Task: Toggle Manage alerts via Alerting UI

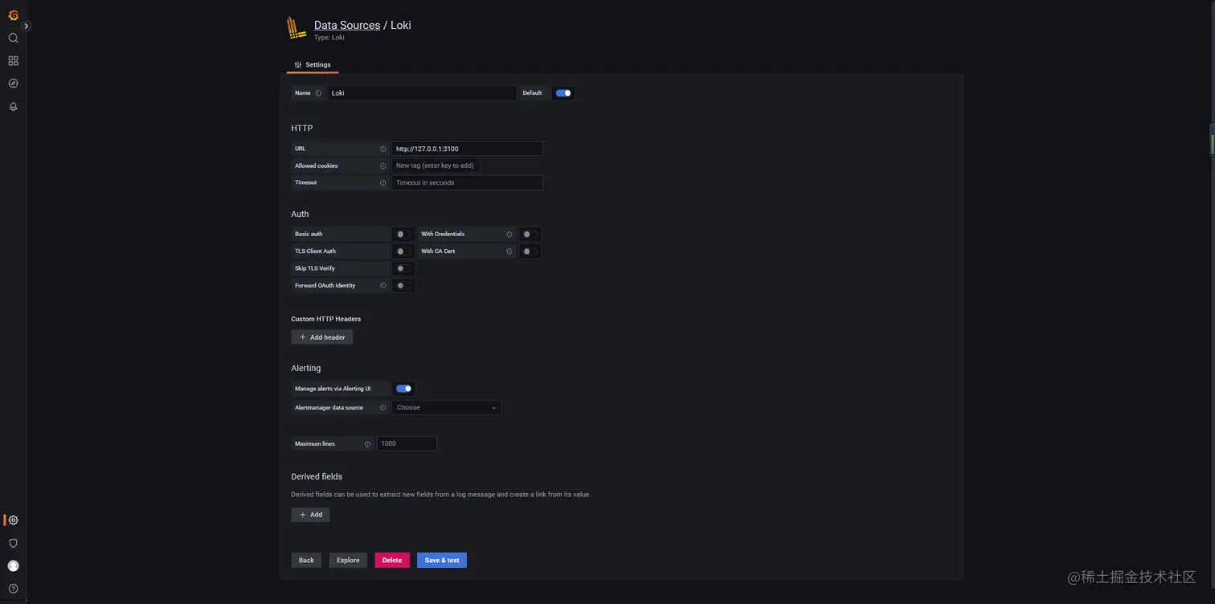Action: pos(403,389)
